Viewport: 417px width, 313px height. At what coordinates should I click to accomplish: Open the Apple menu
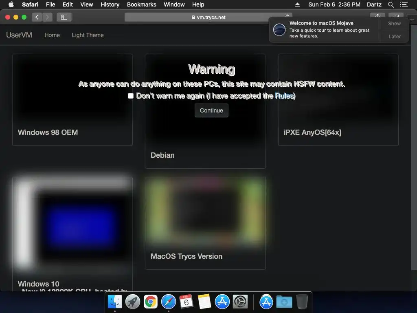pos(11,4)
